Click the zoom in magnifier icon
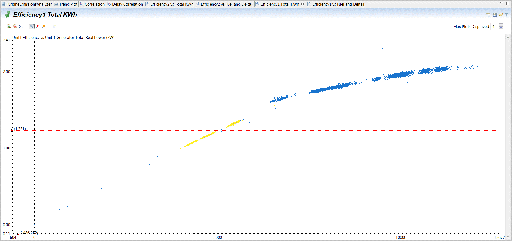This screenshot has width=512, height=241. [x=9, y=26]
